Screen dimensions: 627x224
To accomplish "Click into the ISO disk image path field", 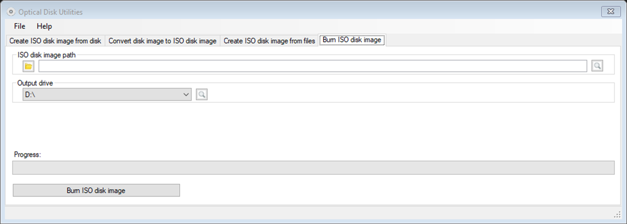I will click(x=312, y=66).
